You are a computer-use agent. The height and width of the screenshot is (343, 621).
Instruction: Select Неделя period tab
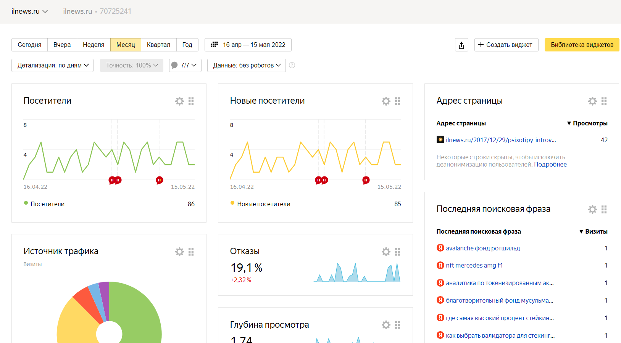click(x=94, y=45)
